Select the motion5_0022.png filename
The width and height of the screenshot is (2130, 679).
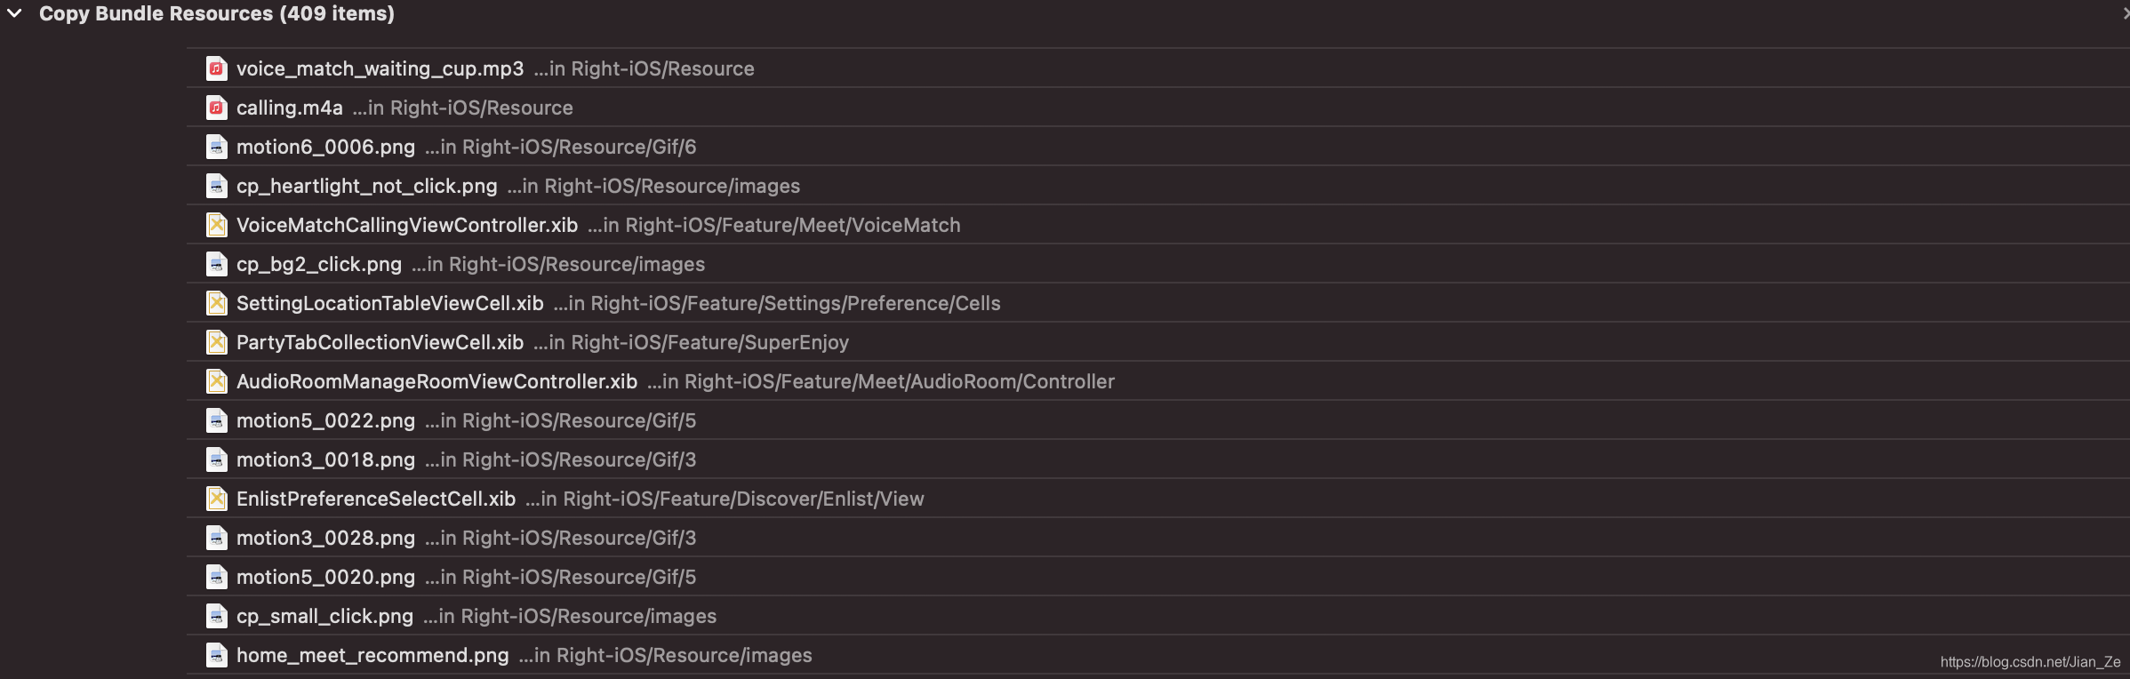[x=326, y=421]
